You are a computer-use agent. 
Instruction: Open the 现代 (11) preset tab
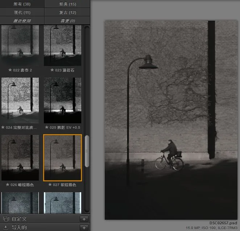(x=22, y=12)
